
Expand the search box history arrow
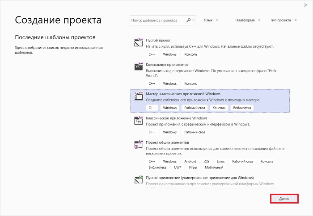tap(193, 20)
